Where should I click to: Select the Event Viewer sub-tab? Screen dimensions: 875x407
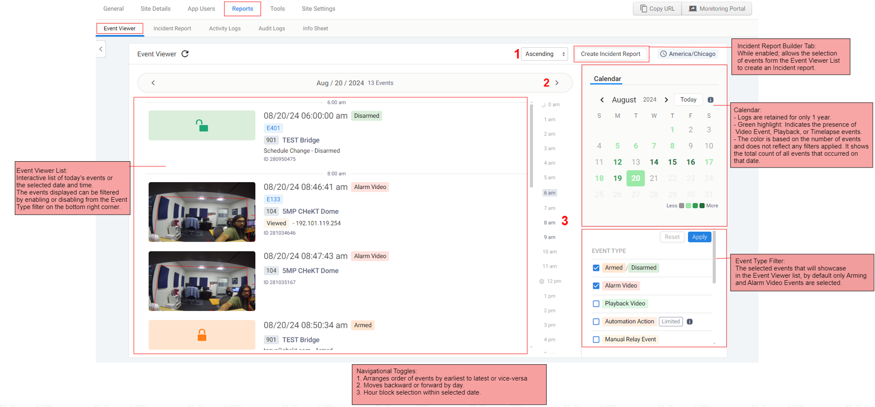coord(119,28)
